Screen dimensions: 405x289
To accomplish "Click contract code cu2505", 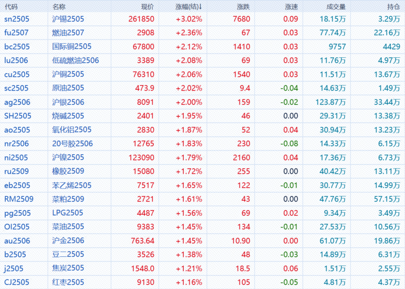I will (17, 74).
